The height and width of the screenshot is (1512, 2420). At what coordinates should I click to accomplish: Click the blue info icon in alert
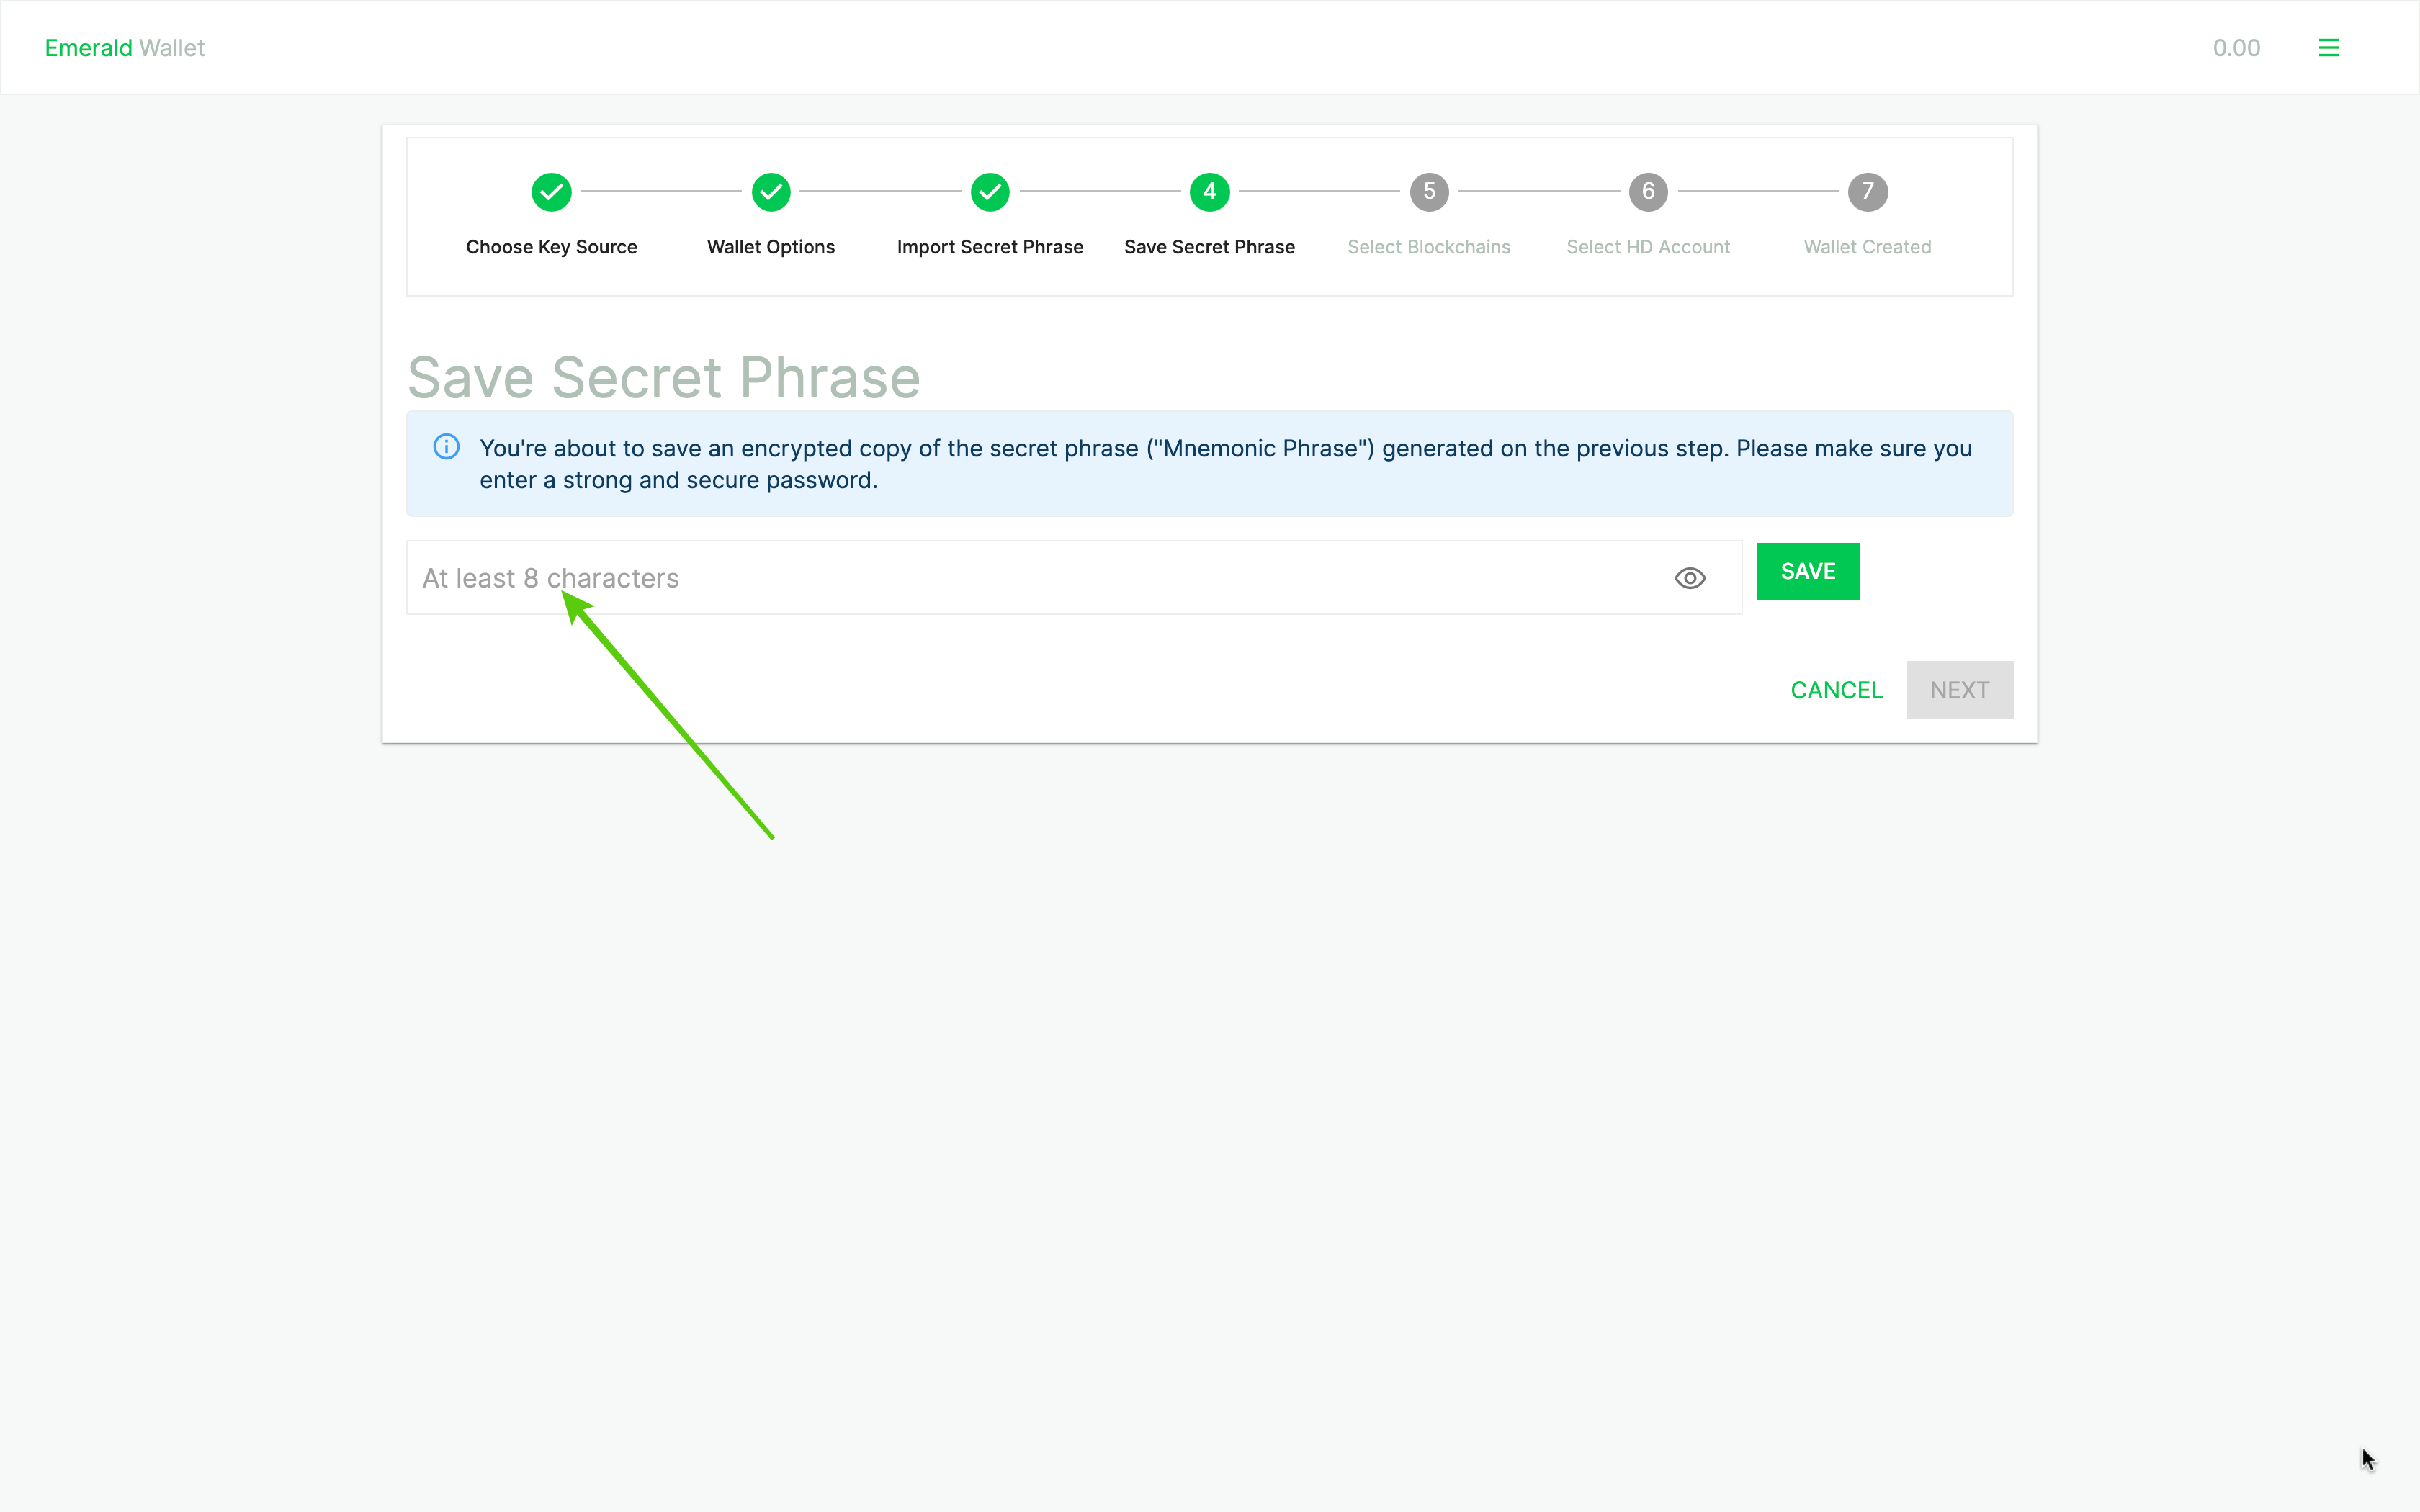(446, 447)
